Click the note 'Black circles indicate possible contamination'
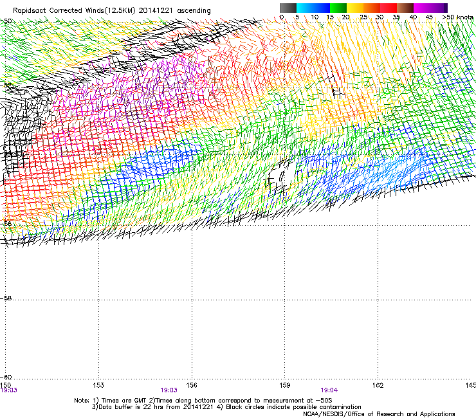The height and width of the screenshot is (418, 476). click(x=293, y=407)
